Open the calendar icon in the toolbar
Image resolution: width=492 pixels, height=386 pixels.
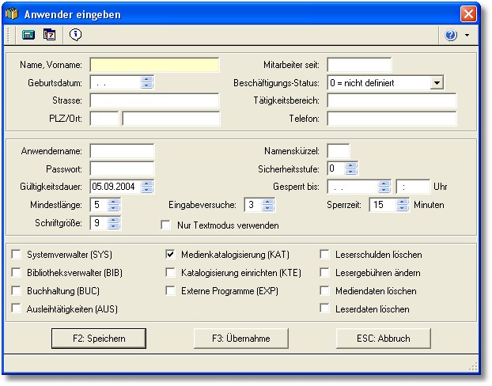click(x=49, y=35)
